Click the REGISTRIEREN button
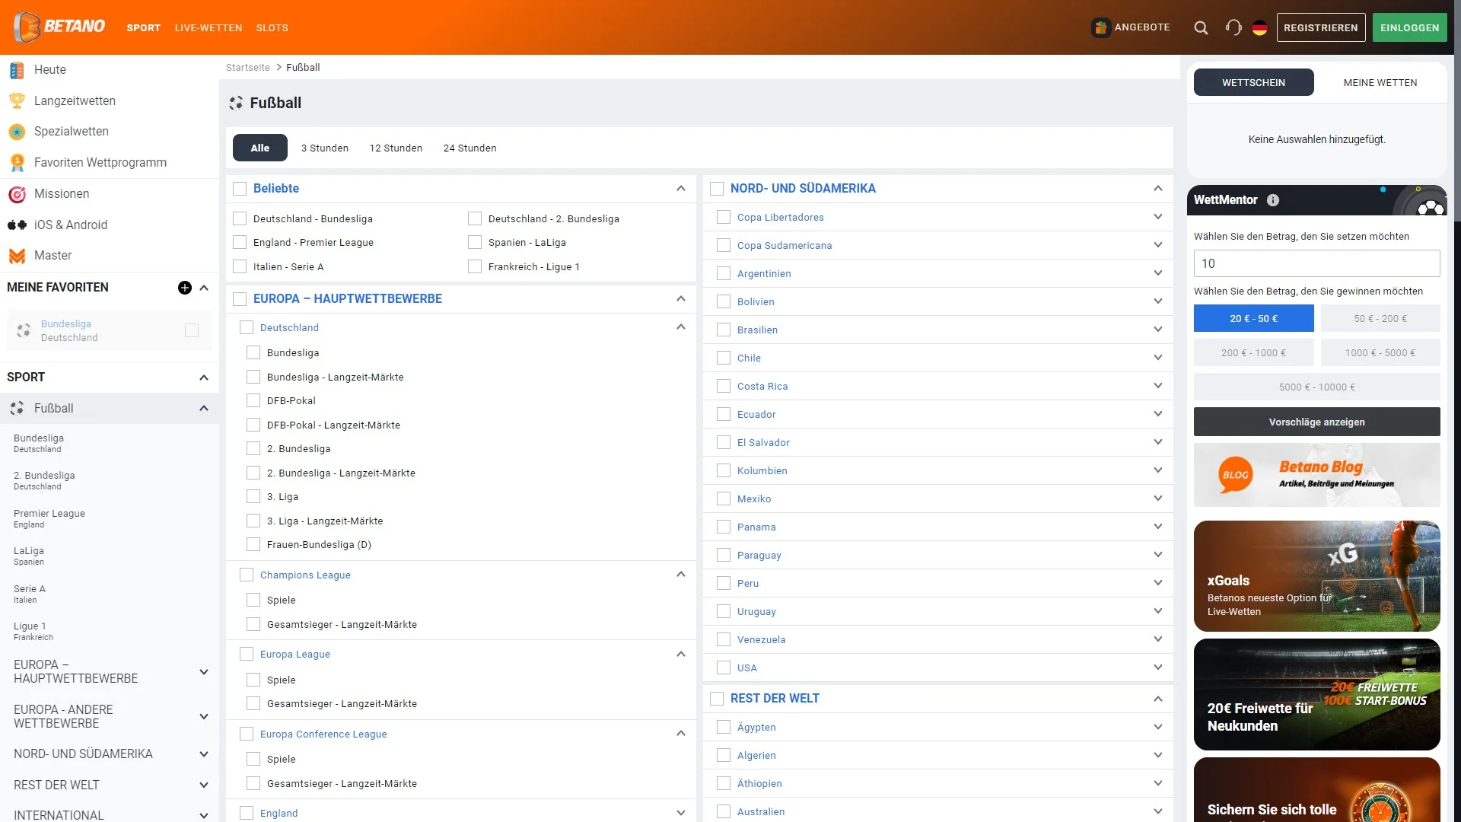 (1321, 27)
